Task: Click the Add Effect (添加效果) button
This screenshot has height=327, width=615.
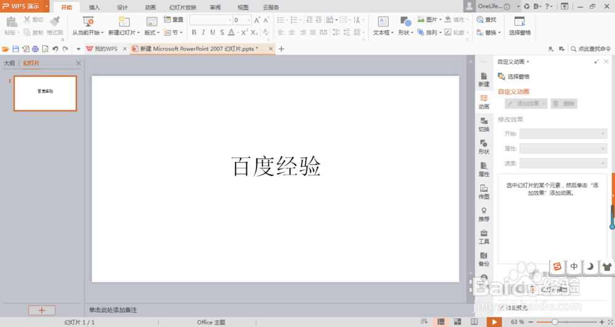Action: click(526, 104)
